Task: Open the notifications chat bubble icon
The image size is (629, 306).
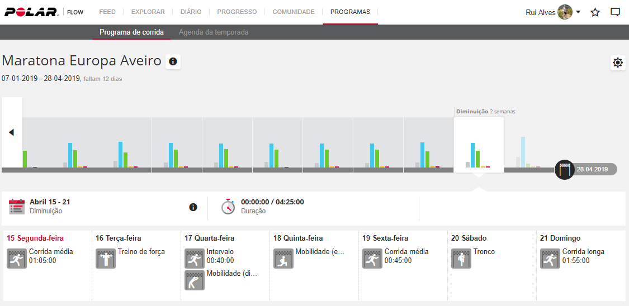Action: 615,12
